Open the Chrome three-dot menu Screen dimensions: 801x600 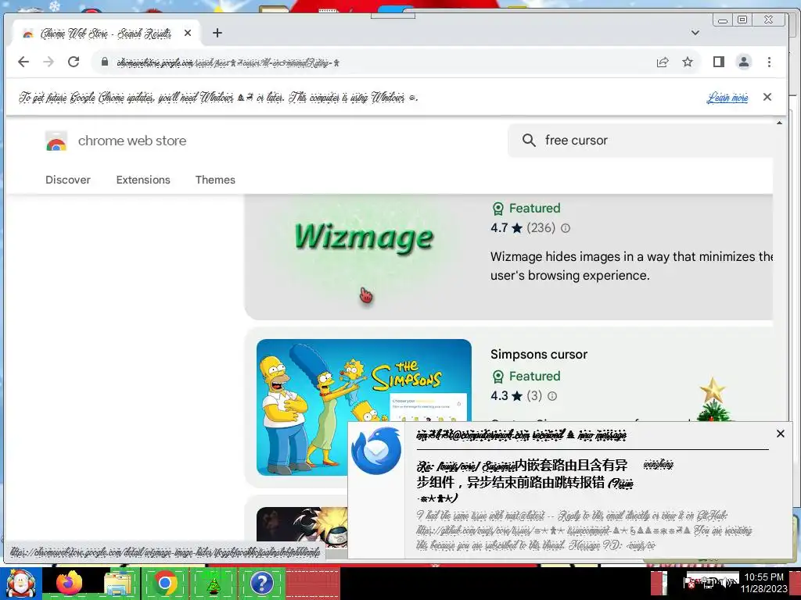point(770,62)
